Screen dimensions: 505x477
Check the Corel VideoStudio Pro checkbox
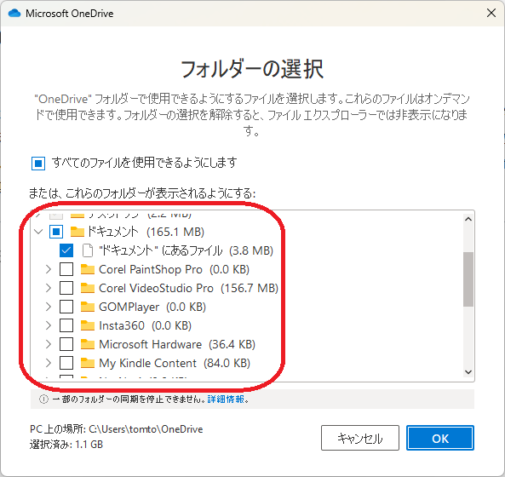66,288
